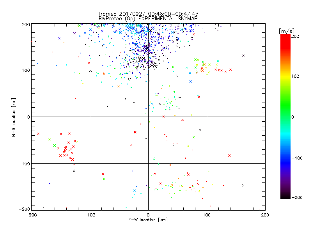The image size is (312, 234).
Task: Click the "E-W location [km]" axis label
Action: point(148,220)
